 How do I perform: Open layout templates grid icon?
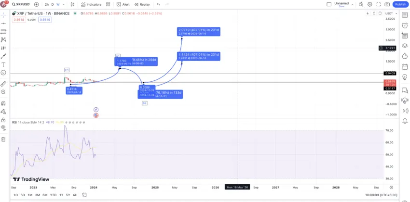tap(108, 4)
